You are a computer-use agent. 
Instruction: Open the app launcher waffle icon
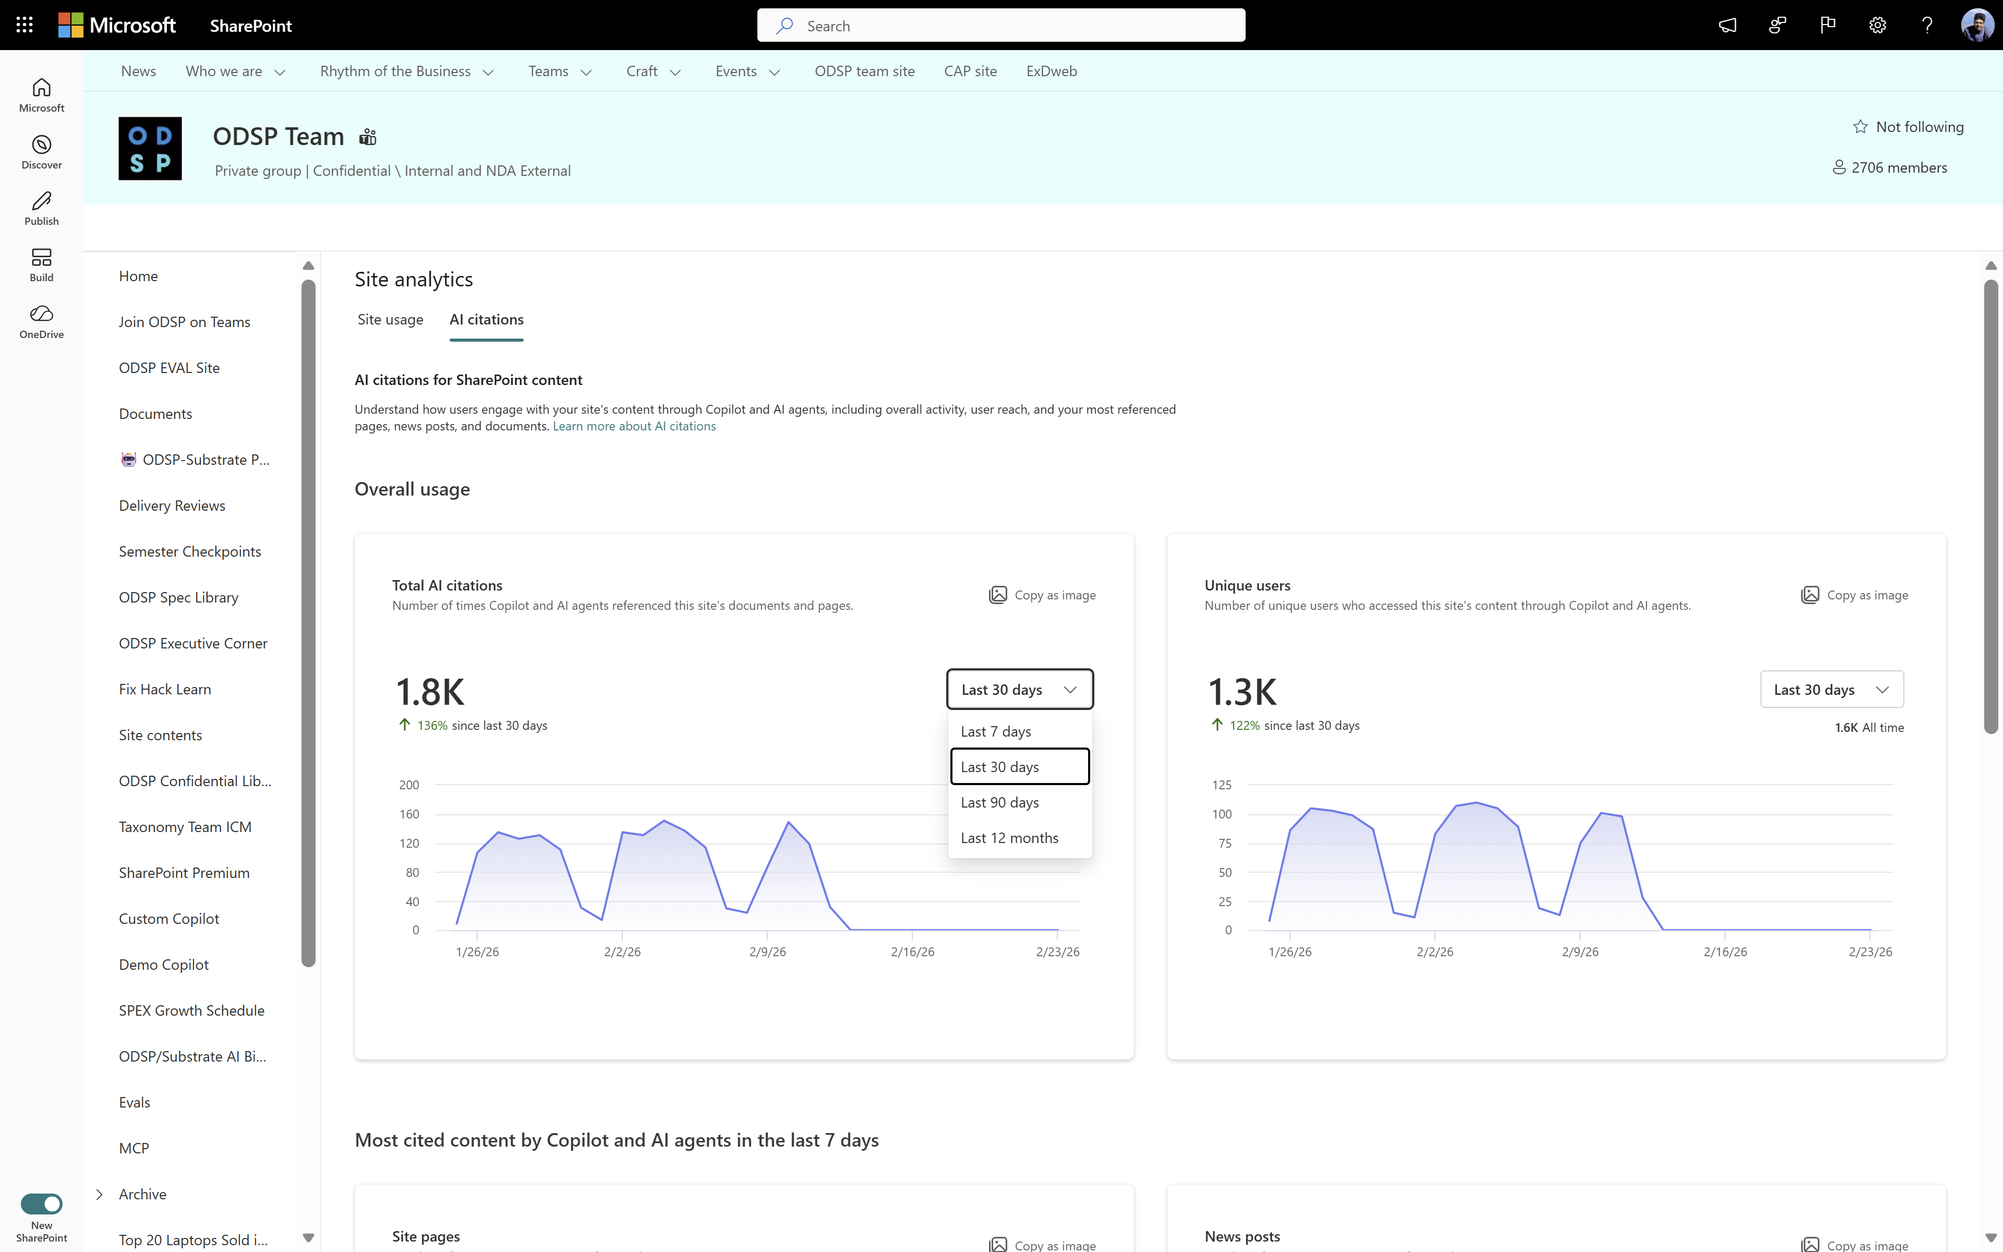(x=24, y=25)
